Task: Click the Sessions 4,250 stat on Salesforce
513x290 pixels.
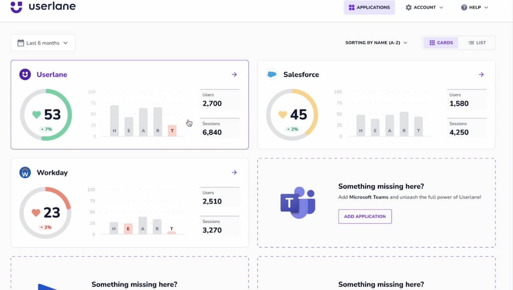Action: (466, 128)
